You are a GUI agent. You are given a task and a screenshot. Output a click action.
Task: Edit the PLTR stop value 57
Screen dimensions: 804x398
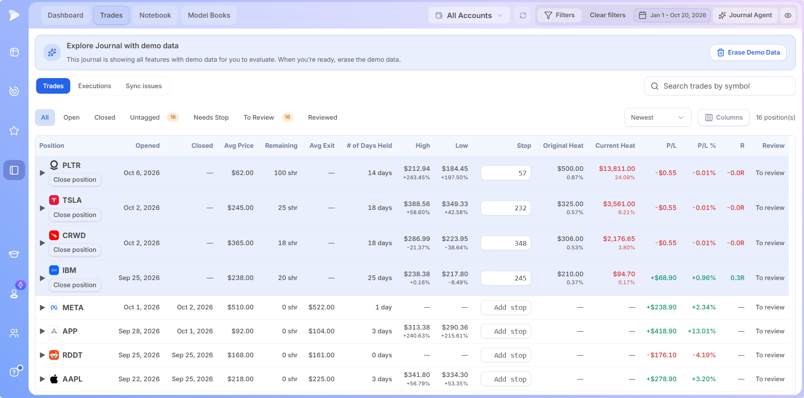pos(506,173)
